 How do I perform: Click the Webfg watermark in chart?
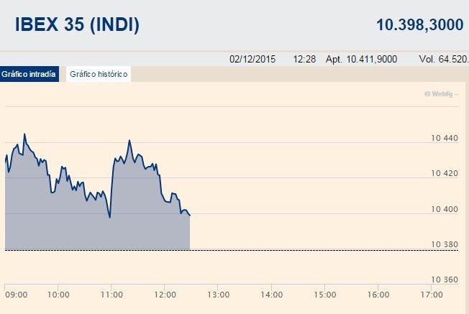click(441, 94)
